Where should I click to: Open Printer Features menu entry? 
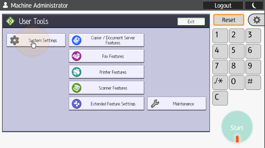pos(112,72)
